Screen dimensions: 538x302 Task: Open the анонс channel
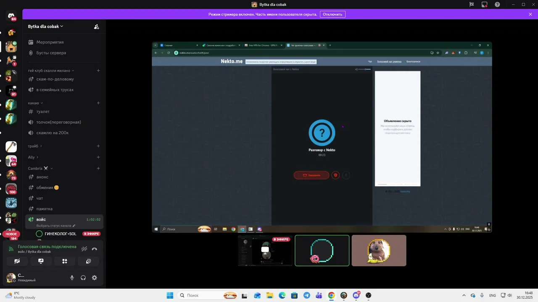tap(64, 177)
